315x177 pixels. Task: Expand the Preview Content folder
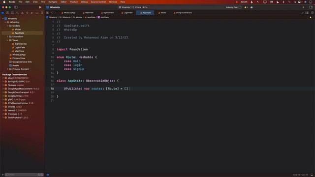point(8,69)
